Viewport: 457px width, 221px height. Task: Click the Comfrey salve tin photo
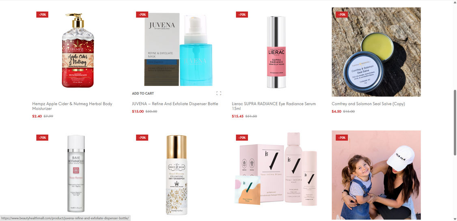point(376,52)
